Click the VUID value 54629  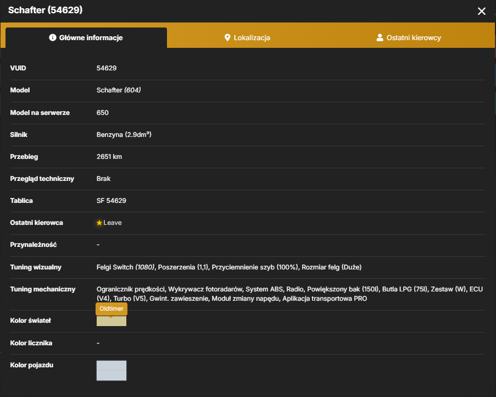point(107,68)
